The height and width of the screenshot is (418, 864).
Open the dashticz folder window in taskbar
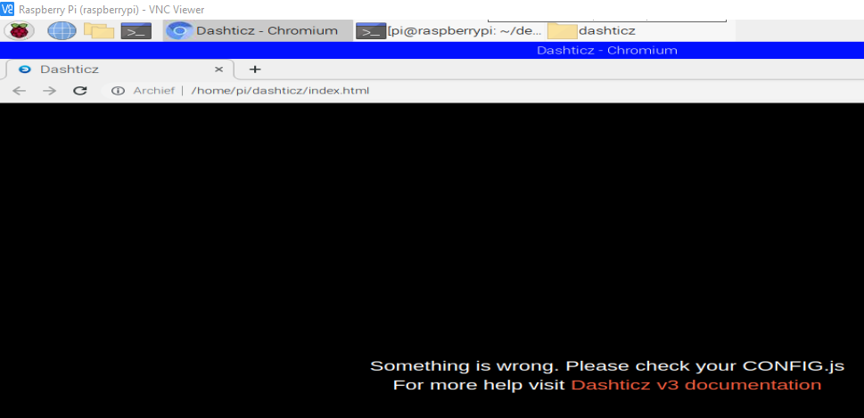coord(592,31)
